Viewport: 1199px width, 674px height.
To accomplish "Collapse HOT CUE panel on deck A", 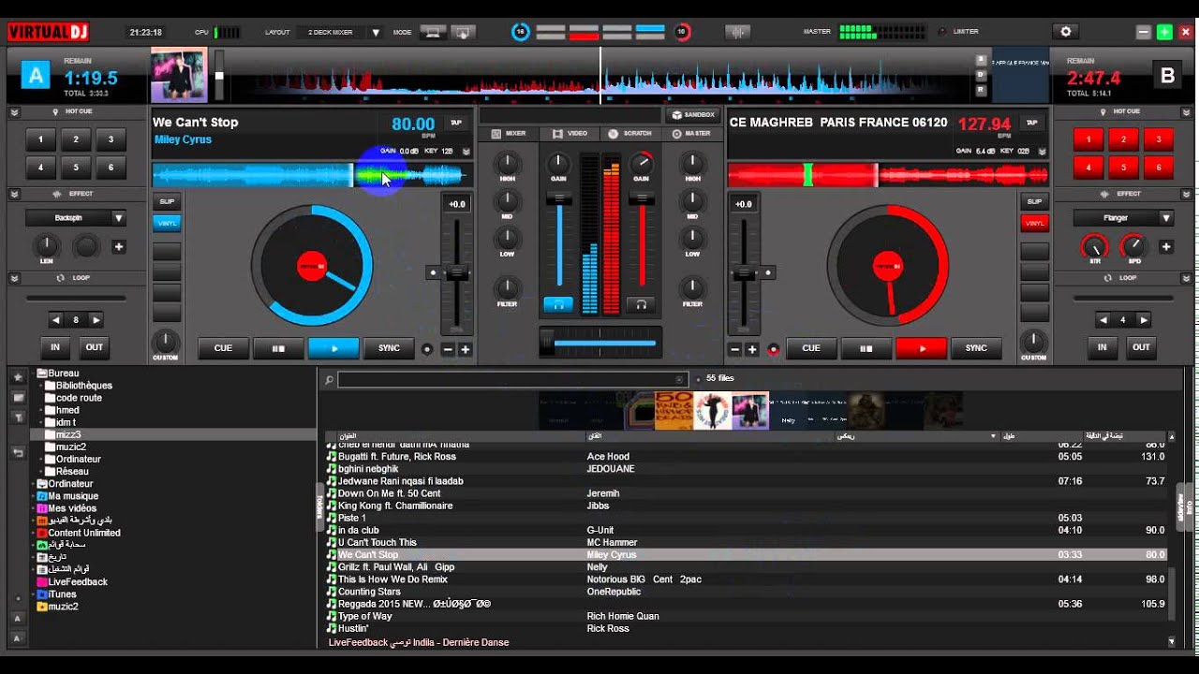I will [14, 111].
